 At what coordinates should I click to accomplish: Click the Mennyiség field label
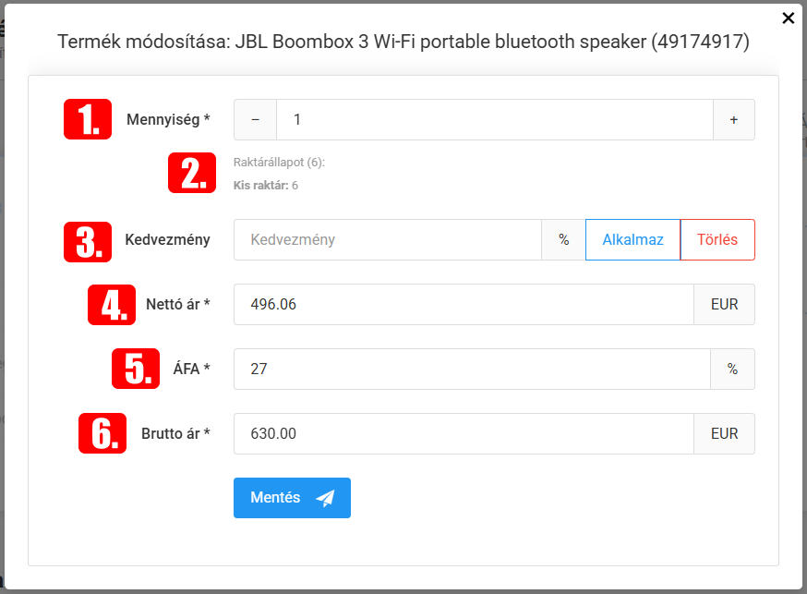tap(168, 119)
